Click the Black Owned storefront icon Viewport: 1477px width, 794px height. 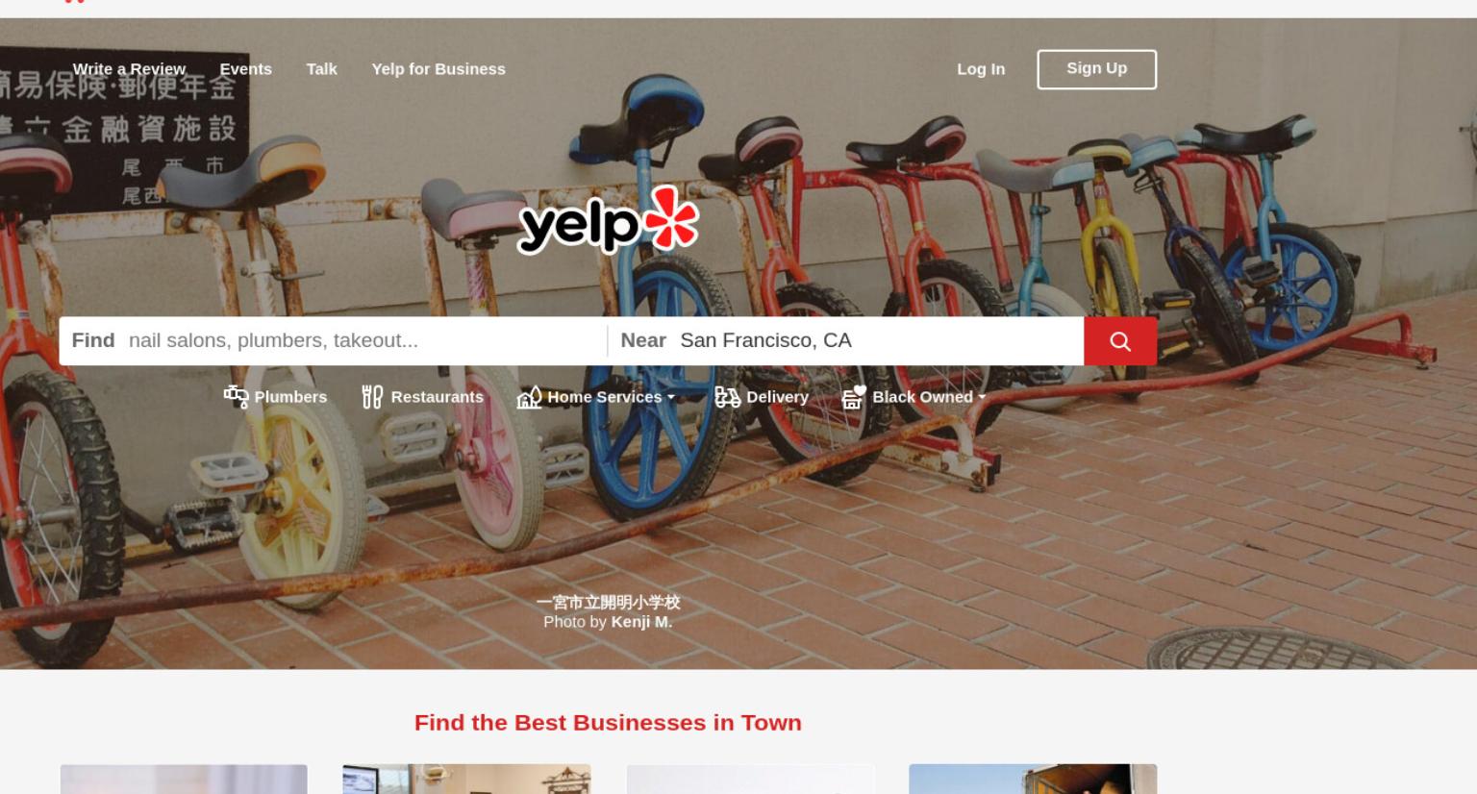[854, 397]
